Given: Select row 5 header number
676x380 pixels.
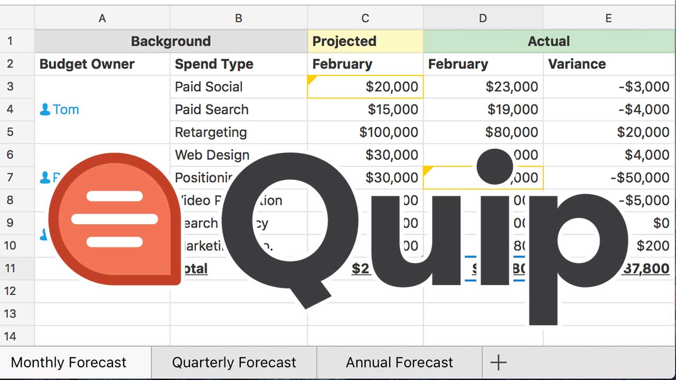Looking at the screenshot, I should (10, 132).
